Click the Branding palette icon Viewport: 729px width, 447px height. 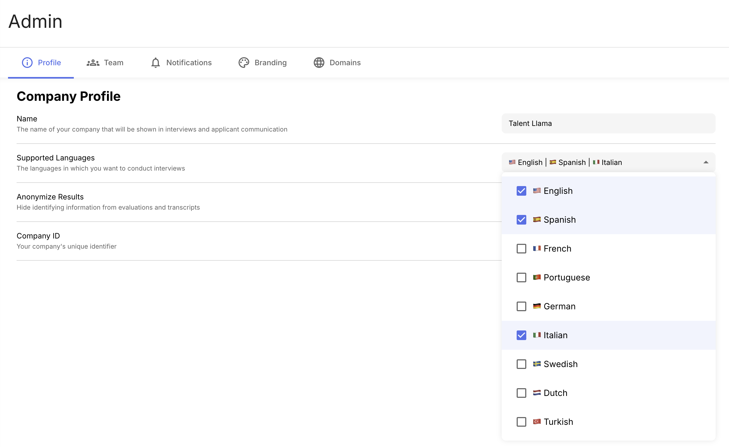point(244,63)
